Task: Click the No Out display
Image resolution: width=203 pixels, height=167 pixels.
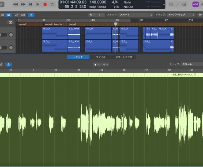Action: tap(128, 7)
